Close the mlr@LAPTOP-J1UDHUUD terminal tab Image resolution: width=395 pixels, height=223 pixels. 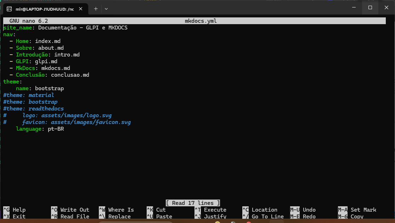pos(81,9)
